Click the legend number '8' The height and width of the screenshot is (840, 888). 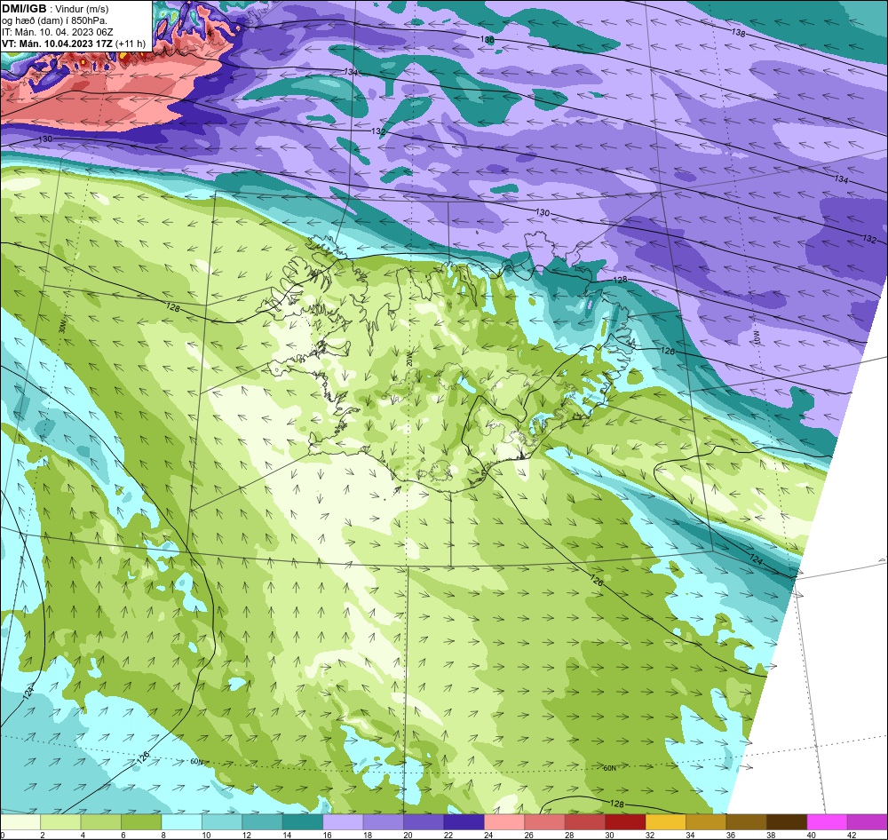[163, 835]
